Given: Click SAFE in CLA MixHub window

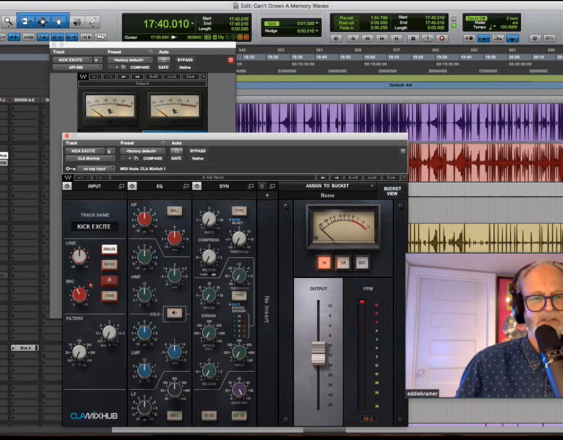Looking at the screenshot, I should pyautogui.click(x=176, y=158).
